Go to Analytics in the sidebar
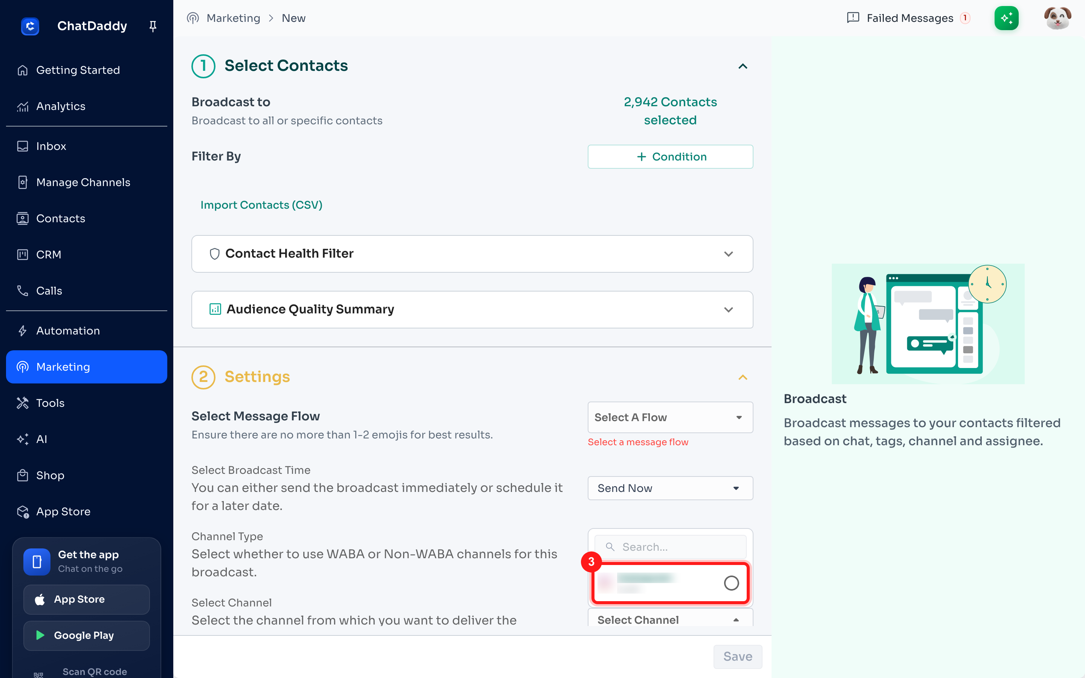Image resolution: width=1085 pixels, height=678 pixels. tap(87, 107)
